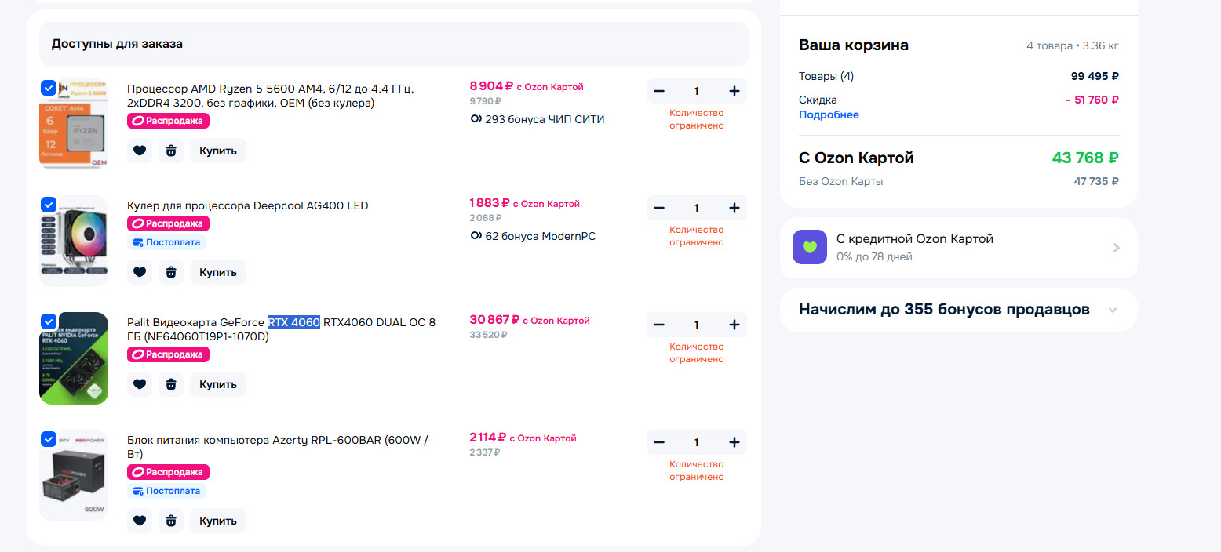This screenshot has width=1221, height=552.
Task: Click heart icon for Palit RTX 4060
Action: coord(140,384)
